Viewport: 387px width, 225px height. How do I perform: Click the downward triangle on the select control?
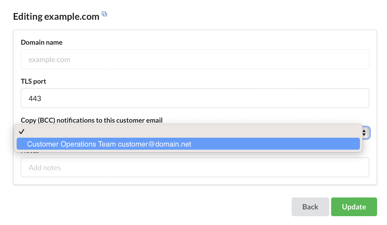[364, 135]
